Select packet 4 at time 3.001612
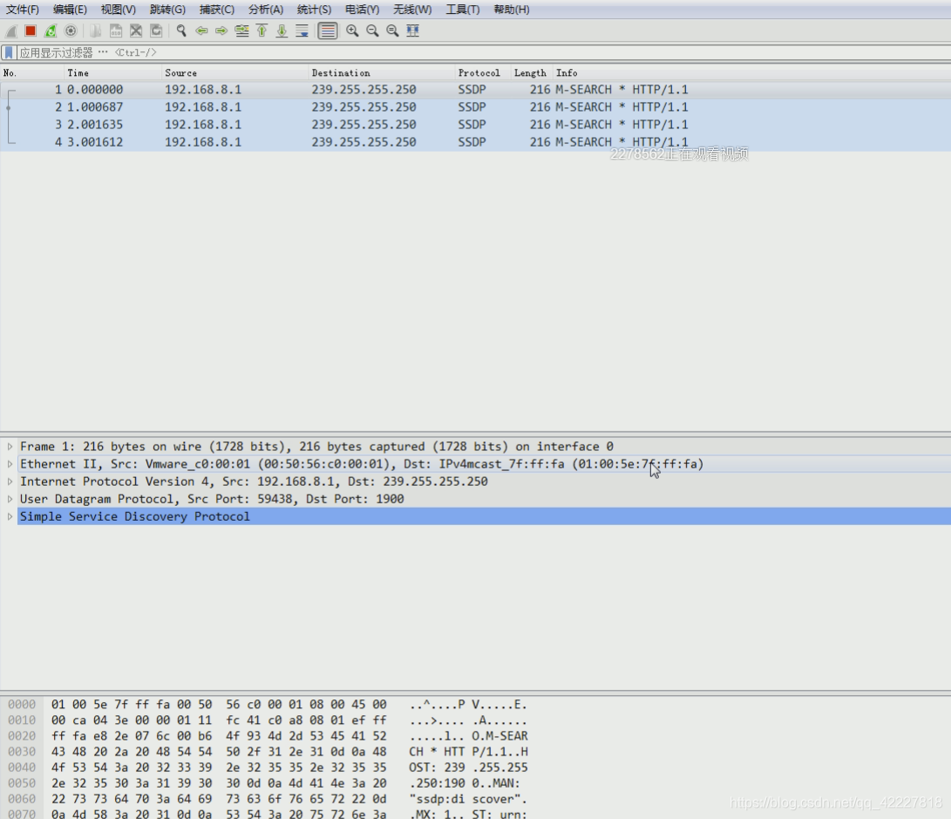 pyautogui.click(x=476, y=142)
